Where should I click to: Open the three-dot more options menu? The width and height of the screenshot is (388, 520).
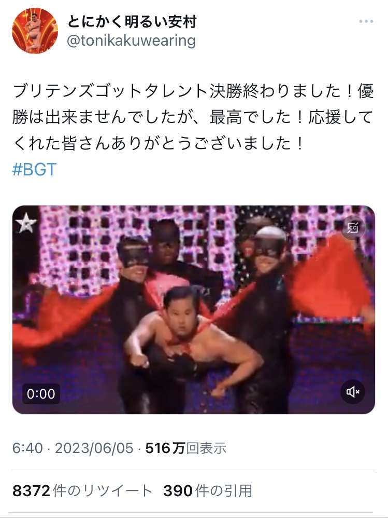click(x=366, y=22)
